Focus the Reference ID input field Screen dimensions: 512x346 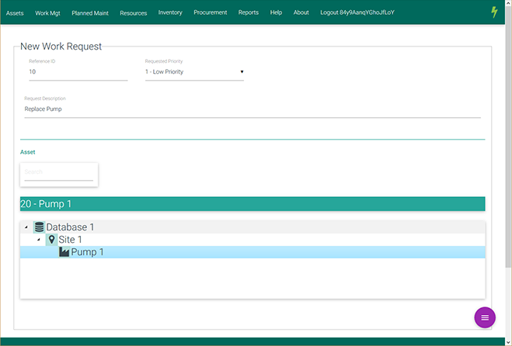[78, 72]
